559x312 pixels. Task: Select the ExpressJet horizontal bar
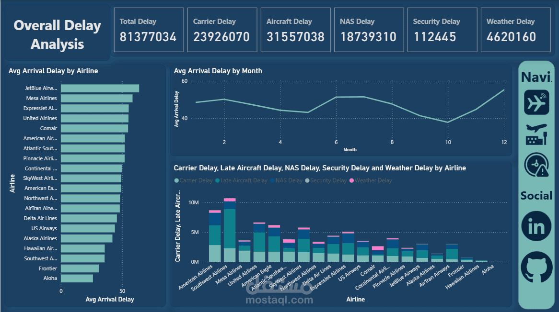point(95,108)
